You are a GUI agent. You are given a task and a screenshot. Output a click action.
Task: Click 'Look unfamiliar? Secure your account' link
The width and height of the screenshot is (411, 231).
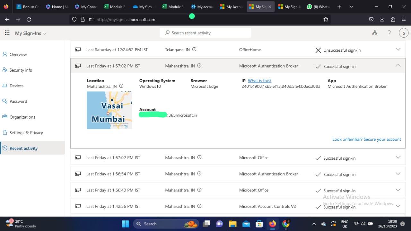pyautogui.click(x=367, y=139)
